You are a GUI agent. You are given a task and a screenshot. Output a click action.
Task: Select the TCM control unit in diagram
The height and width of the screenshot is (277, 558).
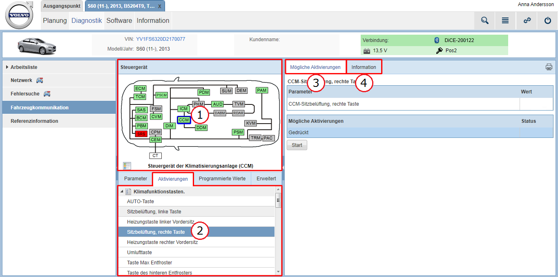click(x=140, y=97)
